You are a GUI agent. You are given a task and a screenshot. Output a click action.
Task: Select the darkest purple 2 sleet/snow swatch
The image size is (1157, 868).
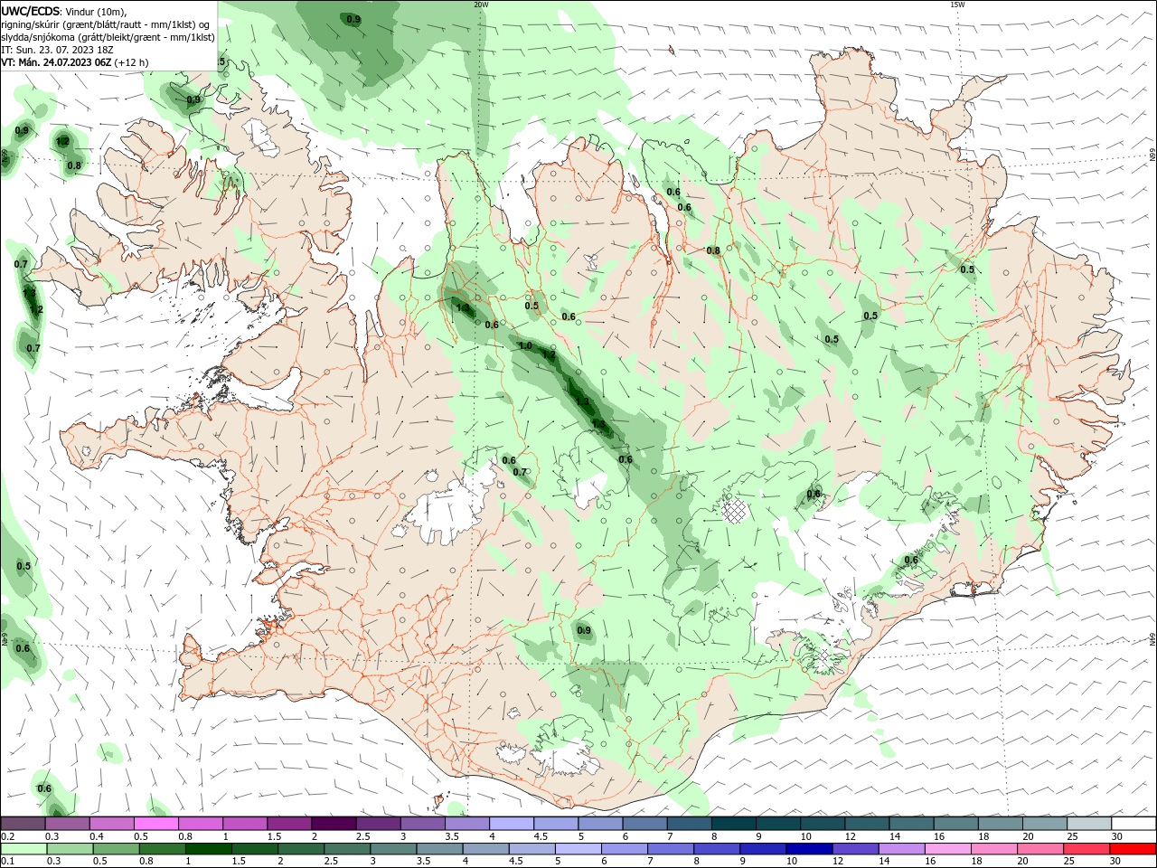coord(334,824)
